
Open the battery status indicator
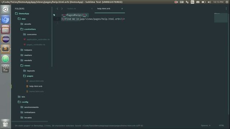(203, 2)
